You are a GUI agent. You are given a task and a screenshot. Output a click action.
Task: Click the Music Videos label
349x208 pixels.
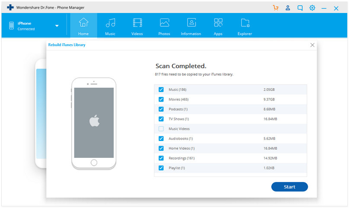tap(179, 128)
